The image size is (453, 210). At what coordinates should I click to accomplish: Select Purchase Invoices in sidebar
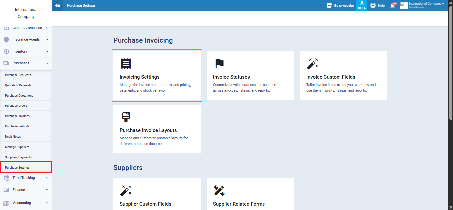17,116
